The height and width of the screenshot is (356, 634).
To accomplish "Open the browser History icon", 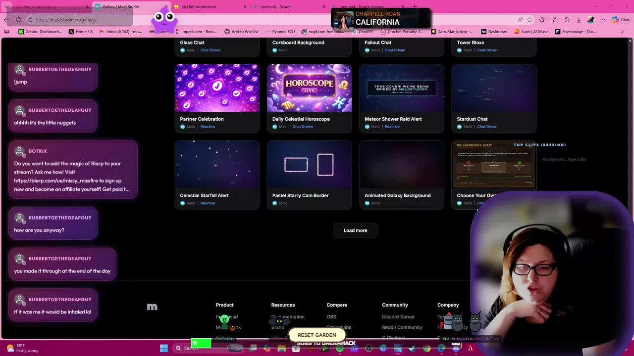I will (x=567, y=20).
